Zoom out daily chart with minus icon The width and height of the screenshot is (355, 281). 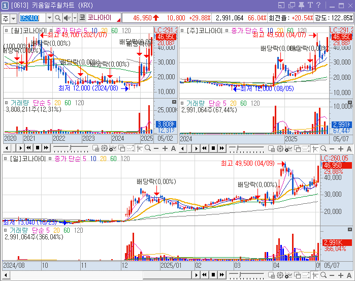pyautogui.click(x=332, y=275)
